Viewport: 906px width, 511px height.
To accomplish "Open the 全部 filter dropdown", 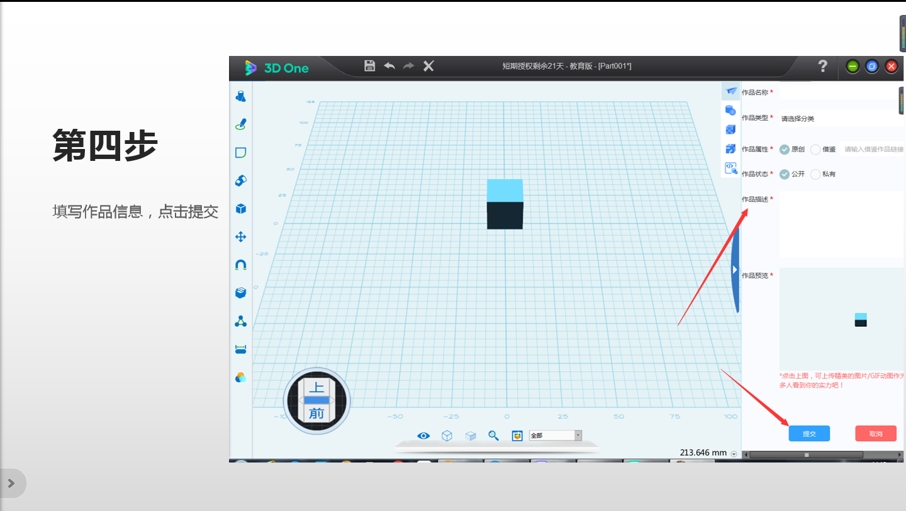I will tap(556, 436).
